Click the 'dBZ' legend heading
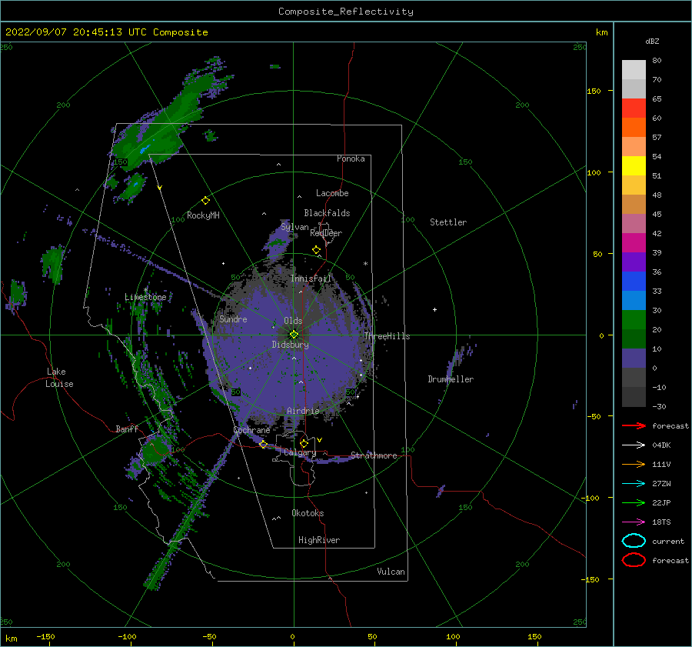This screenshot has height=647, width=692. point(652,41)
